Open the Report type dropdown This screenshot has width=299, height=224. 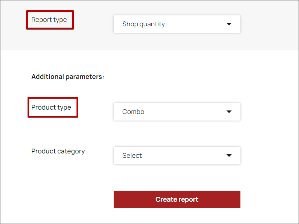click(177, 24)
